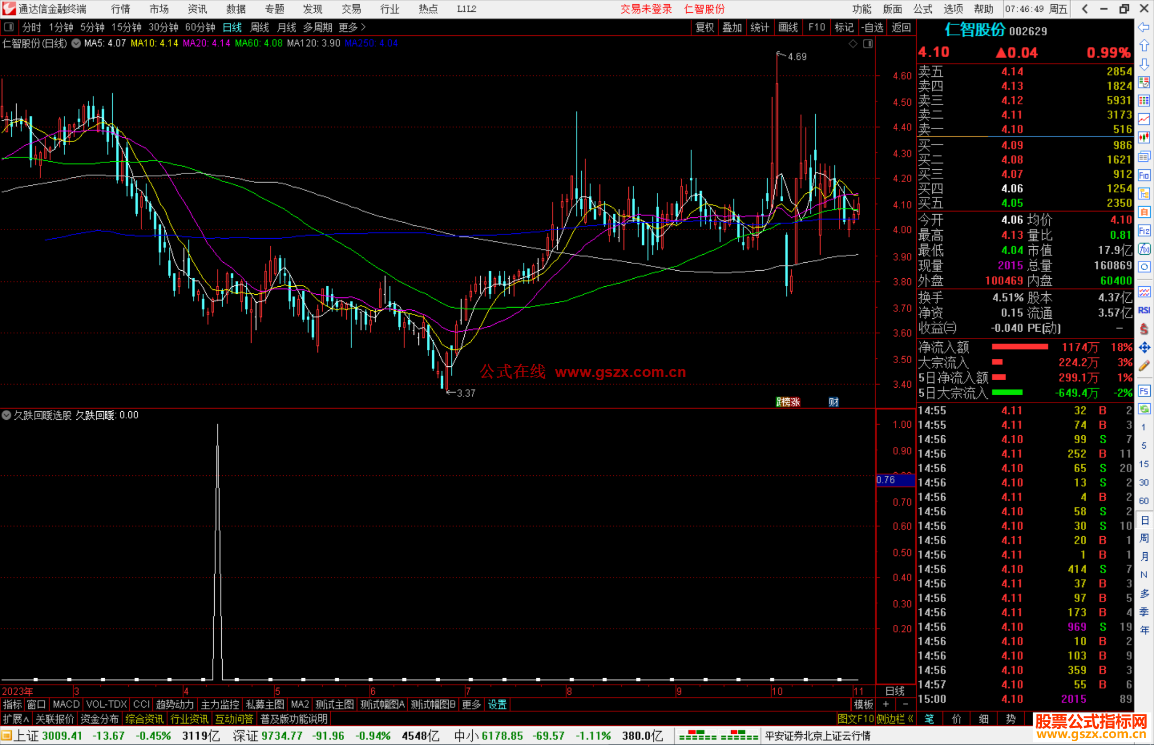Click the 复权 button
This screenshot has height=745, width=1154.
pos(704,27)
